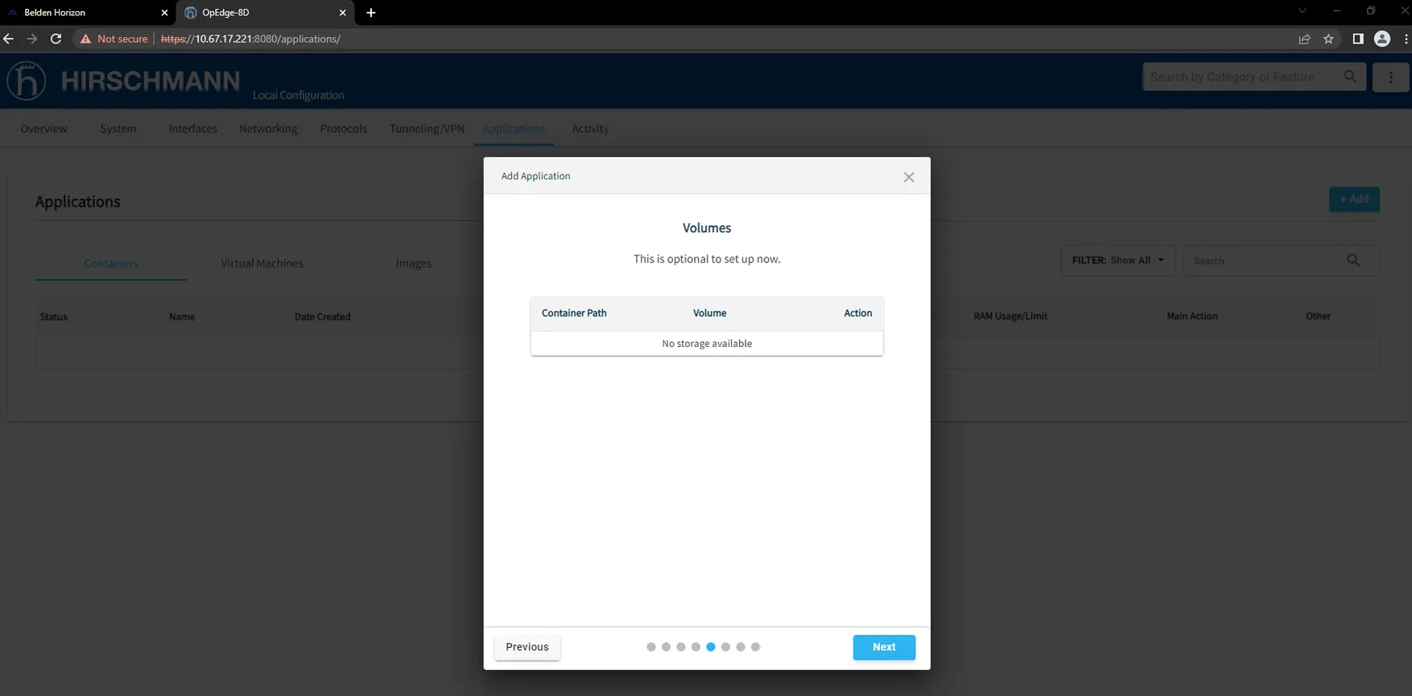Expand the FILTER: Show All dropdown
The image size is (1412, 696).
click(x=1118, y=261)
